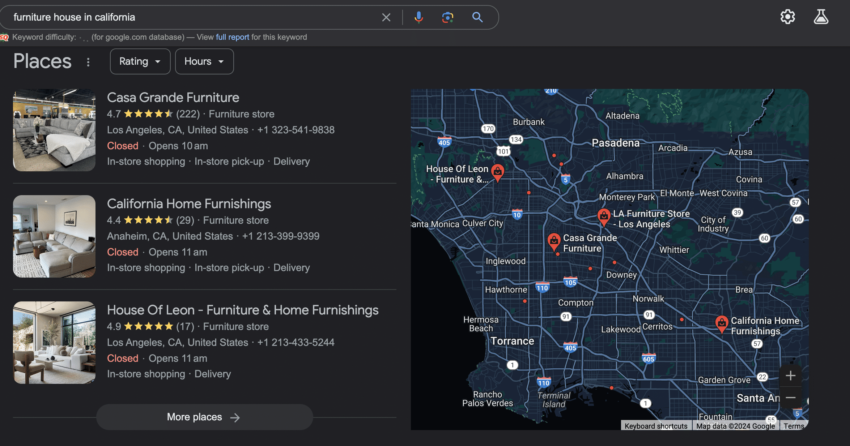Open the map Terms link

point(794,426)
